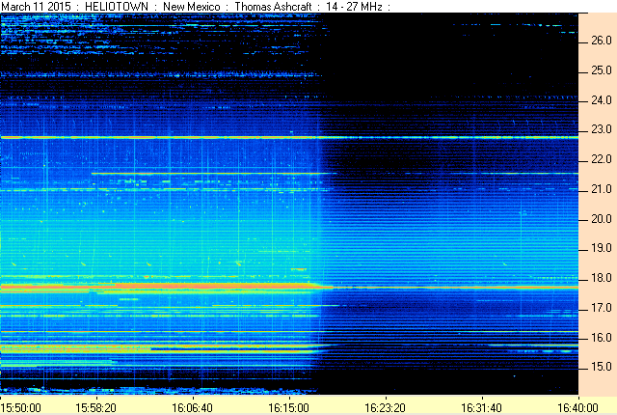Select the 19.0 MHz frequency label
617x415 pixels.
(x=602, y=248)
